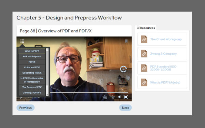Viewport: 205px width, 128px height.
Task: Jump to 'Coming: PDF/X-6' chapter
Action: [x=32, y=93]
